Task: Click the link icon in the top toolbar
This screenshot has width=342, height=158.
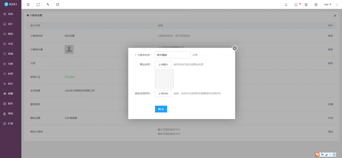Action: tap(48, 4)
